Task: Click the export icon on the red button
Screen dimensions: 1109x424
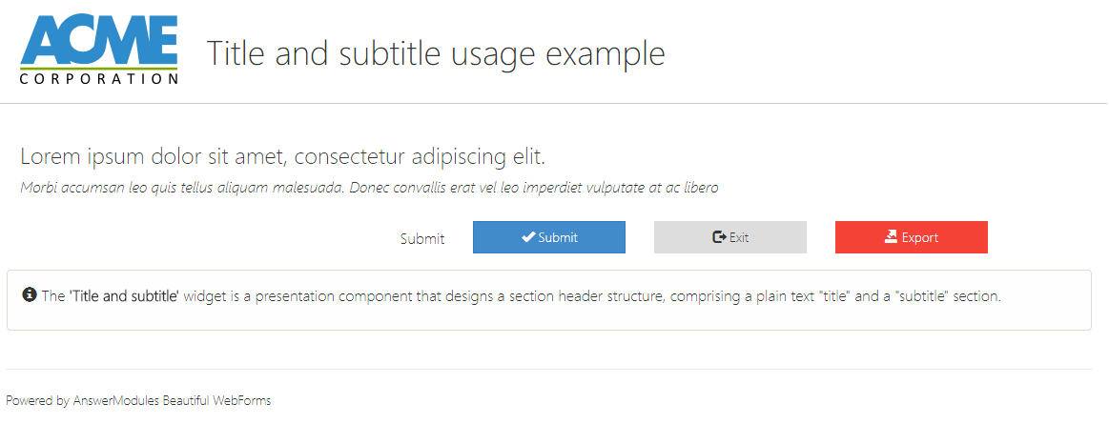Action: pyautogui.click(x=892, y=237)
